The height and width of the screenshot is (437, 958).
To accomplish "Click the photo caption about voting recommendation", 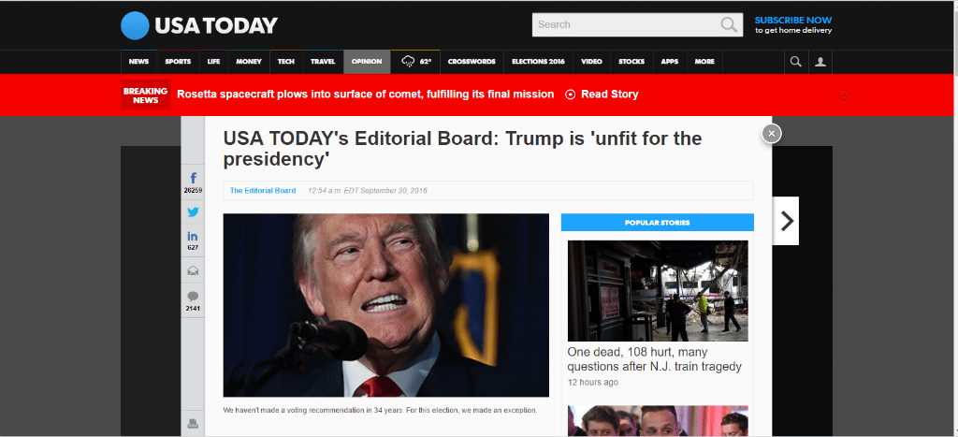I will coord(380,410).
